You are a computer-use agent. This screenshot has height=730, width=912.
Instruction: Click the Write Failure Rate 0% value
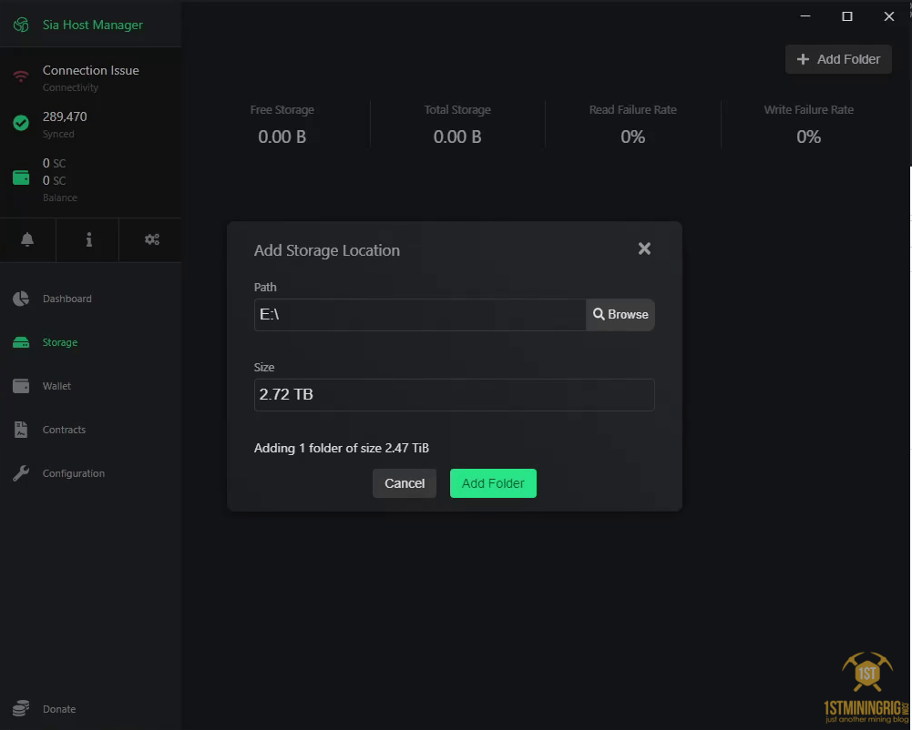[x=808, y=137]
